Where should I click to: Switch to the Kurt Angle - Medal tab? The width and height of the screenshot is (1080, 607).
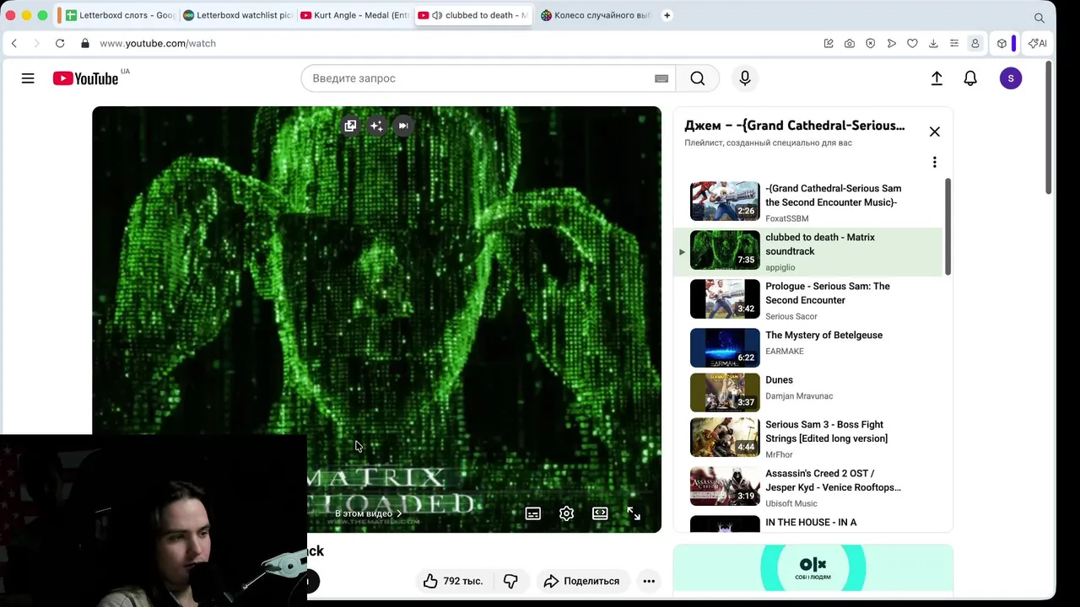354,15
